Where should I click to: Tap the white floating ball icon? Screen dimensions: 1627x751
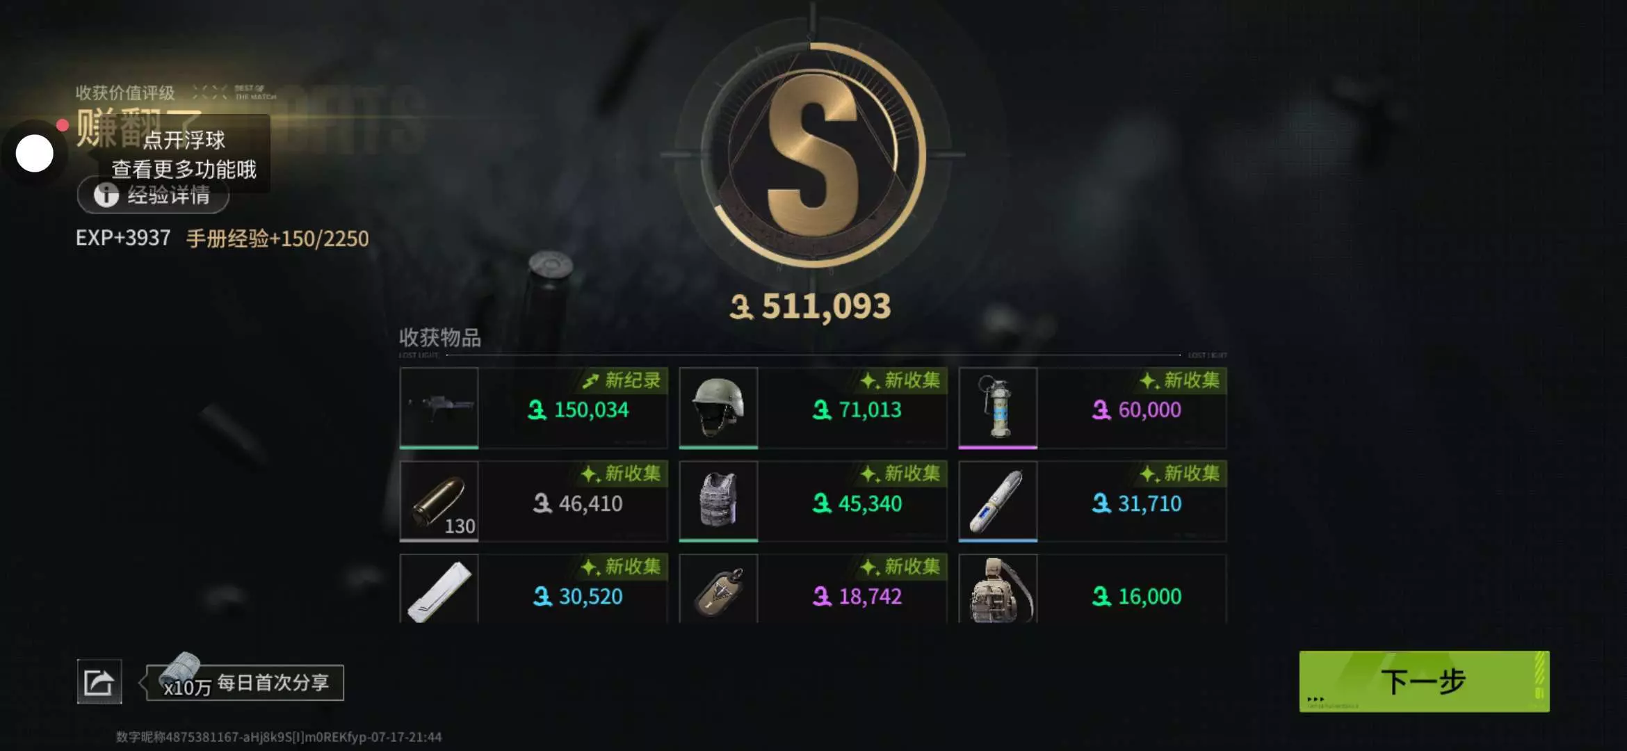(34, 154)
